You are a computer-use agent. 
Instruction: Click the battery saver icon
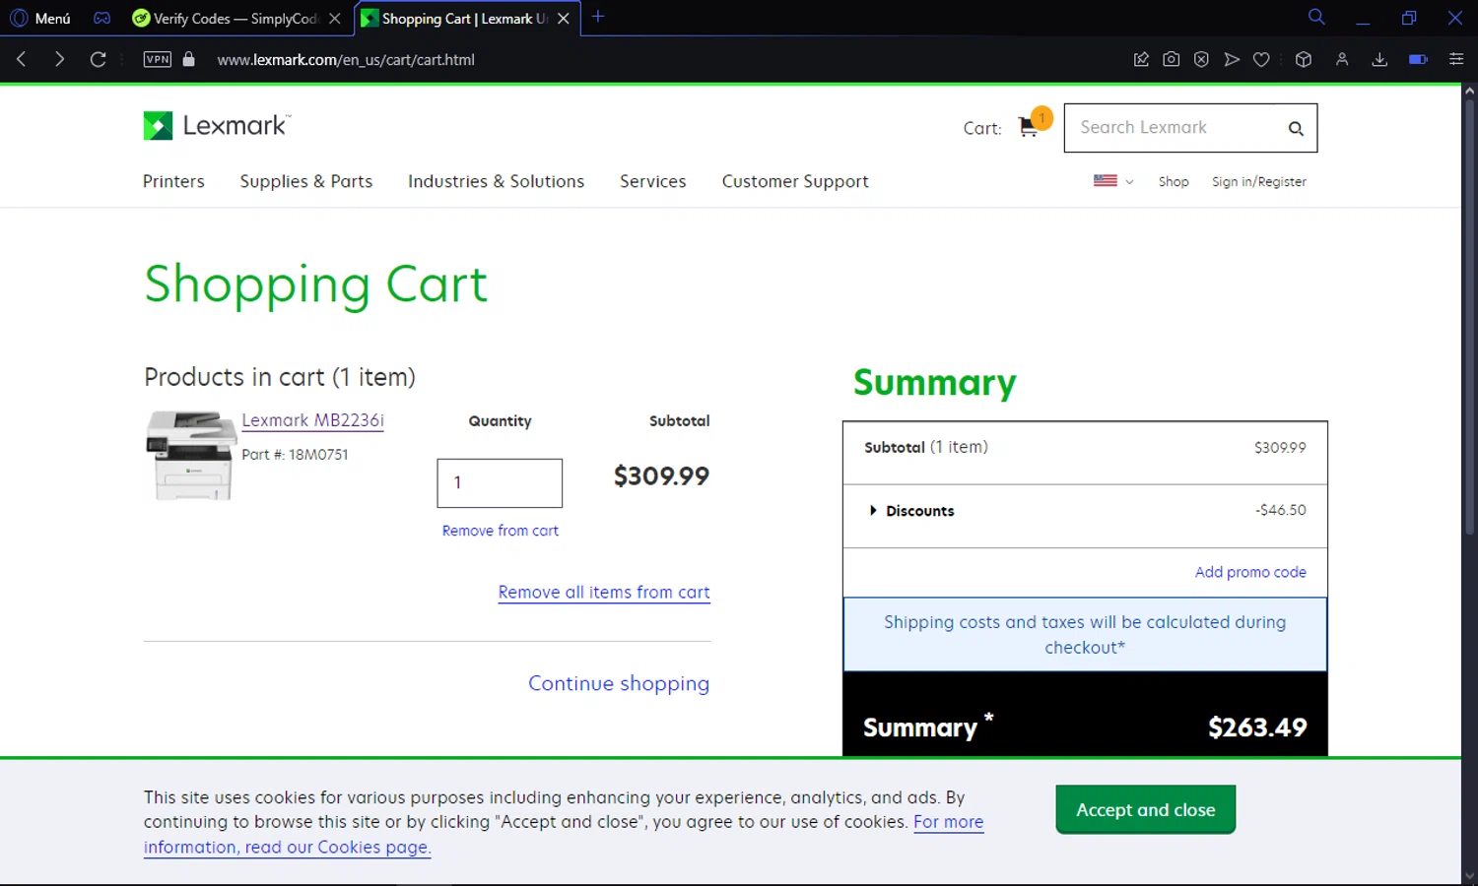(x=1418, y=59)
